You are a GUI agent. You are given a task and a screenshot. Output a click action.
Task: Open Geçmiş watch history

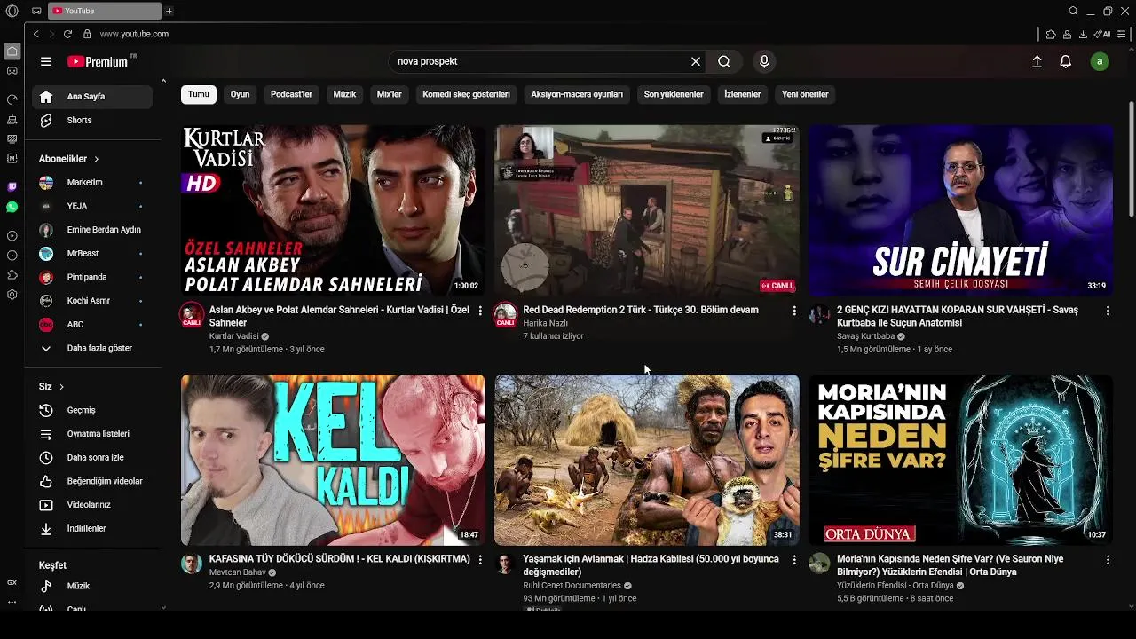coord(92,410)
